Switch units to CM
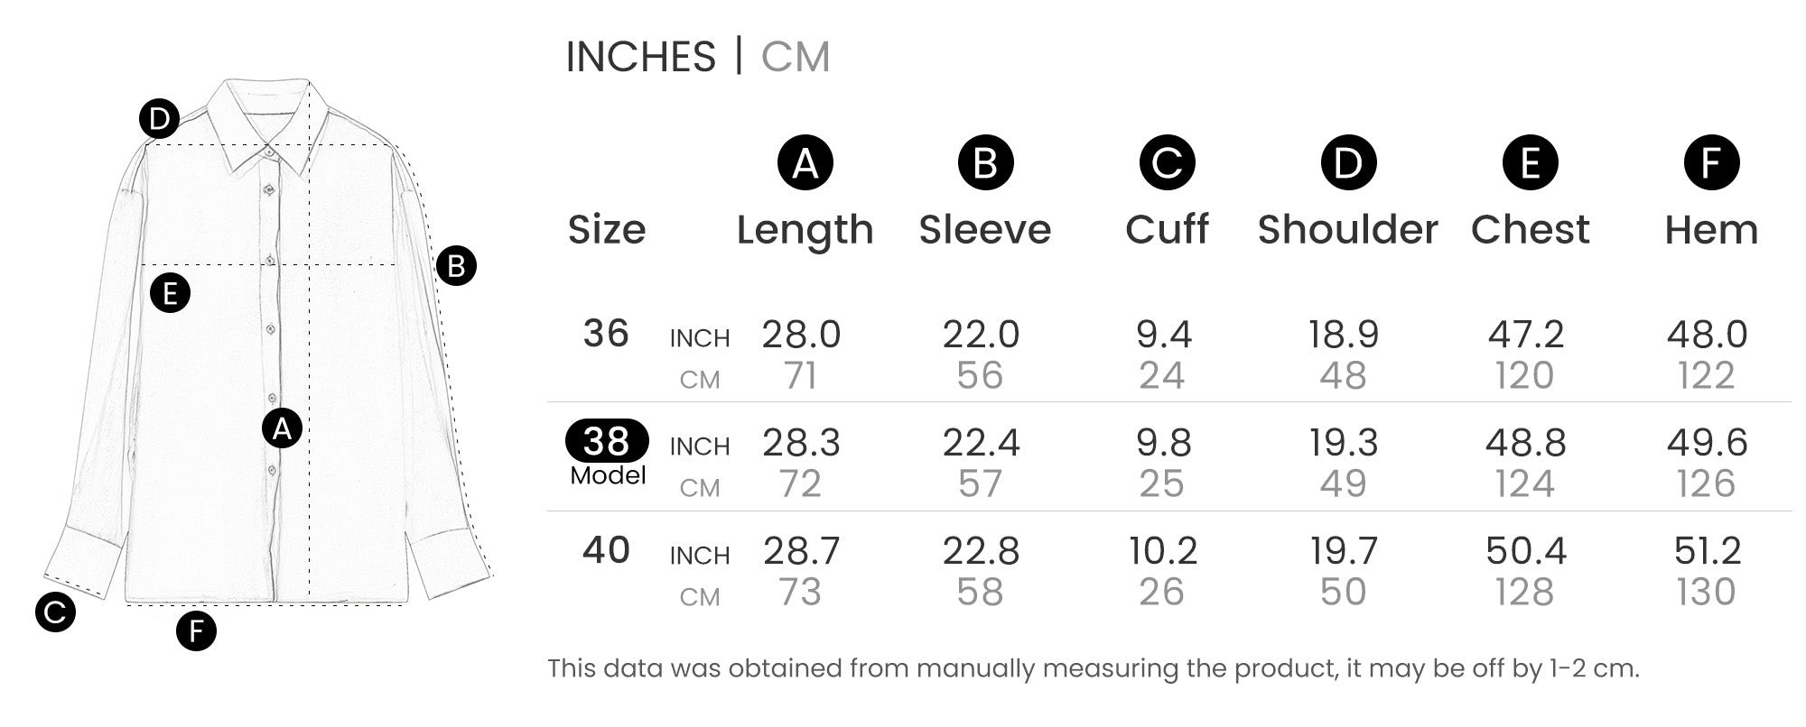This screenshot has width=1806, height=727. point(795,57)
